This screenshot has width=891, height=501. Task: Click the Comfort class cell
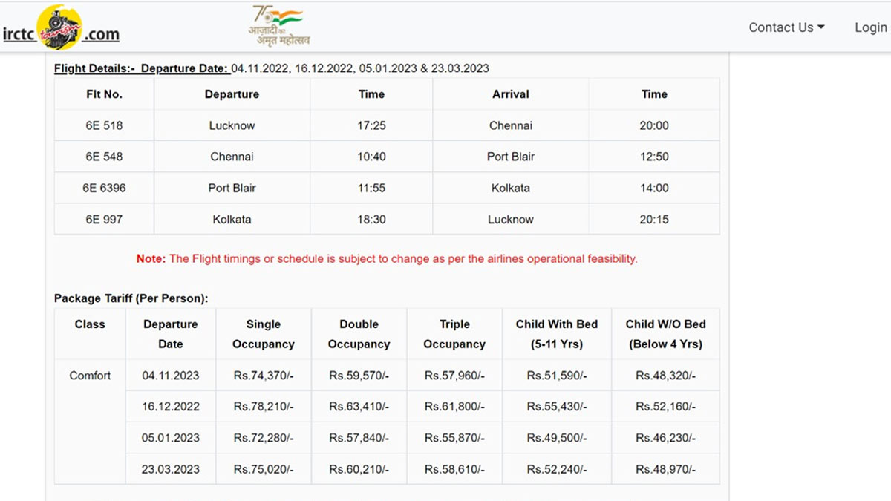pyautogui.click(x=90, y=376)
